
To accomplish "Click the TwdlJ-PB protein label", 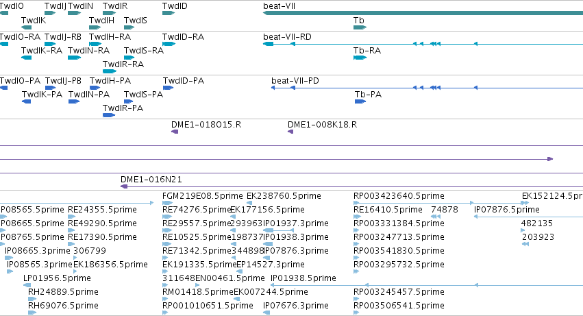I will point(63,81).
